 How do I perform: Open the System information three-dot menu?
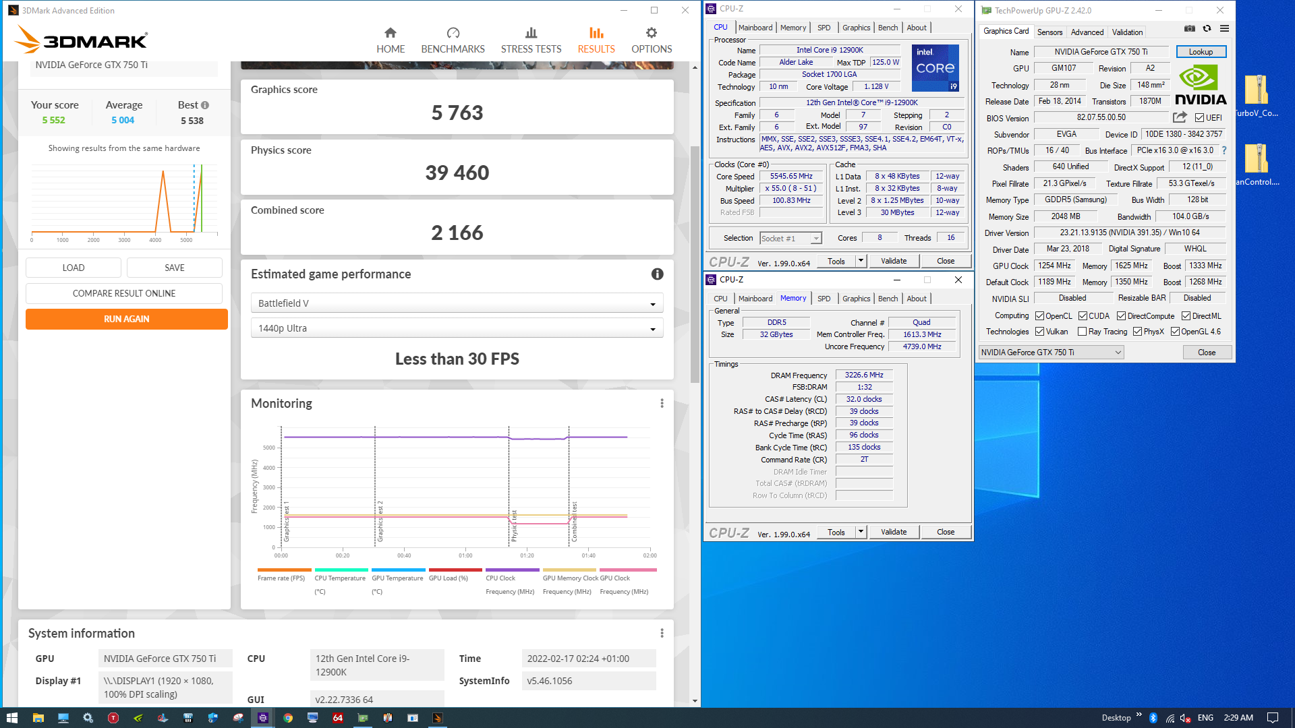point(662,633)
